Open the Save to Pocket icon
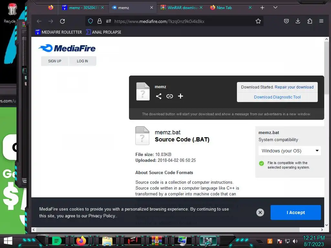This screenshot has width=331, height=248. 286,21
